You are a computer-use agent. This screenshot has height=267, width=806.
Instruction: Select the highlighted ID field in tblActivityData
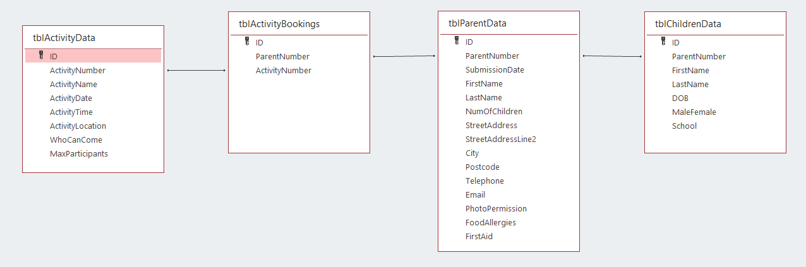93,56
